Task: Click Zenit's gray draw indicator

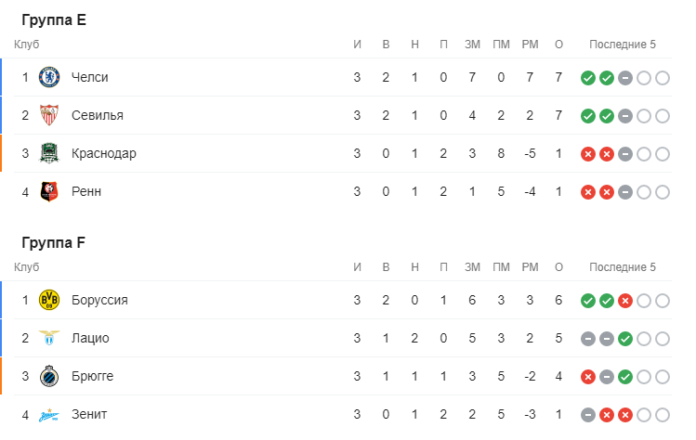Action: [x=588, y=414]
